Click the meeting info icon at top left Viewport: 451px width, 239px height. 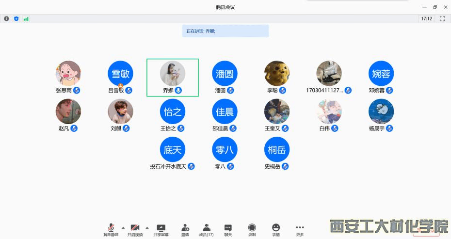[x=6, y=18]
